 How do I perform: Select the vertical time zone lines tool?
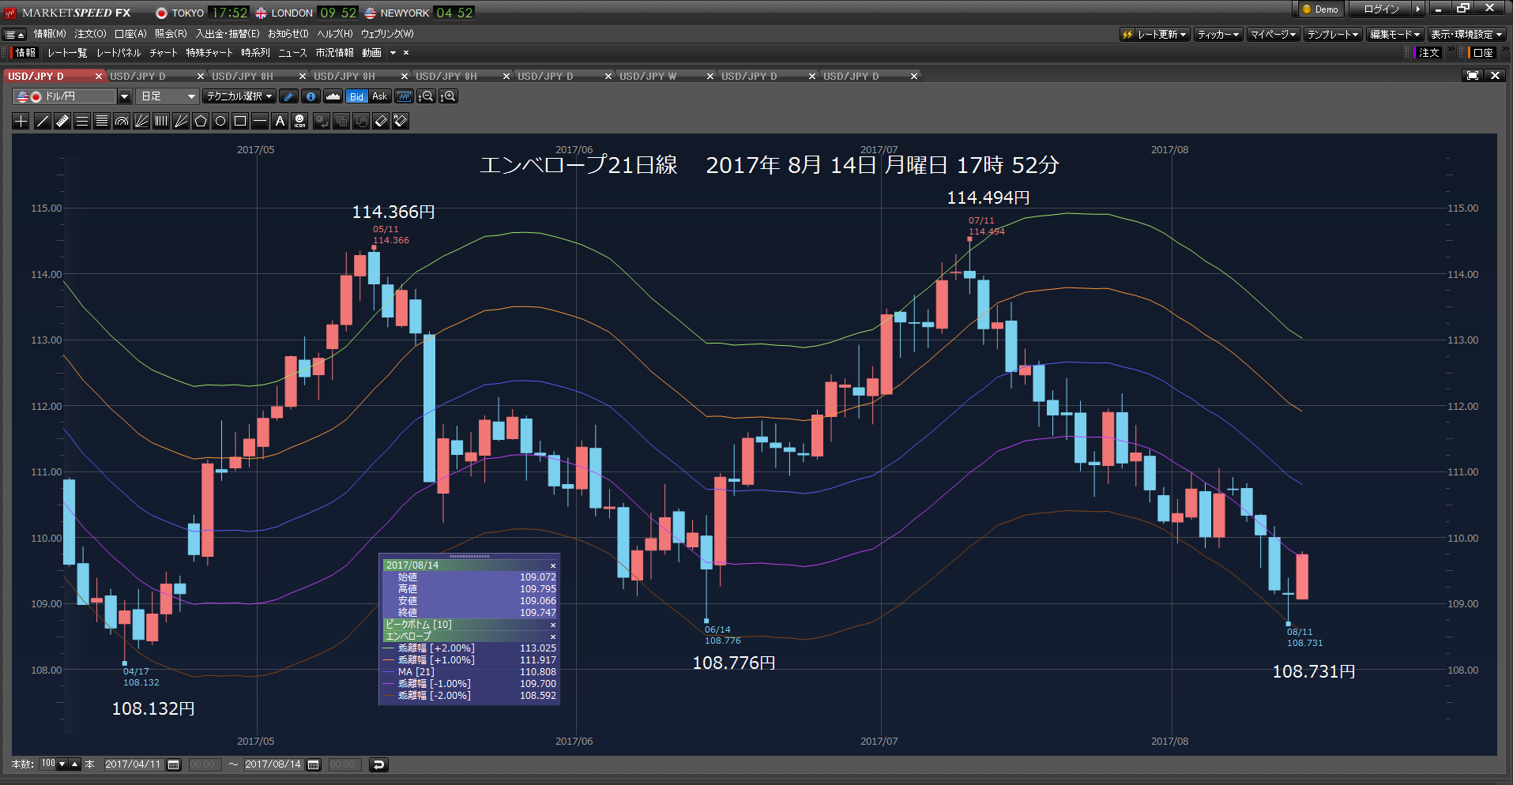(160, 121)
